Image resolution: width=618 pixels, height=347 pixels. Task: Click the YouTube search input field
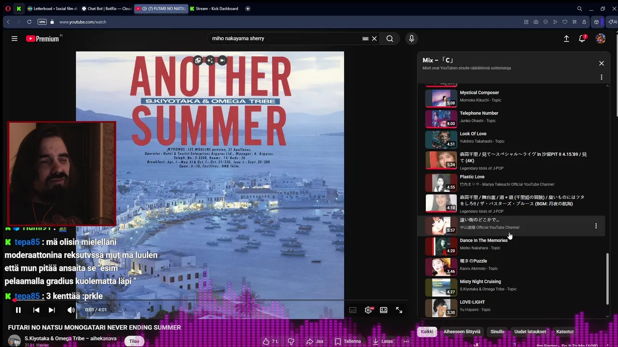click(285, 39)
